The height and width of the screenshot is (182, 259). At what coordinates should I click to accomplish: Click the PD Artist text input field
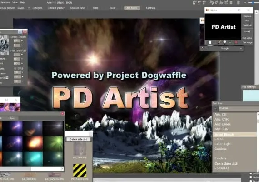(x=239, y=108)
